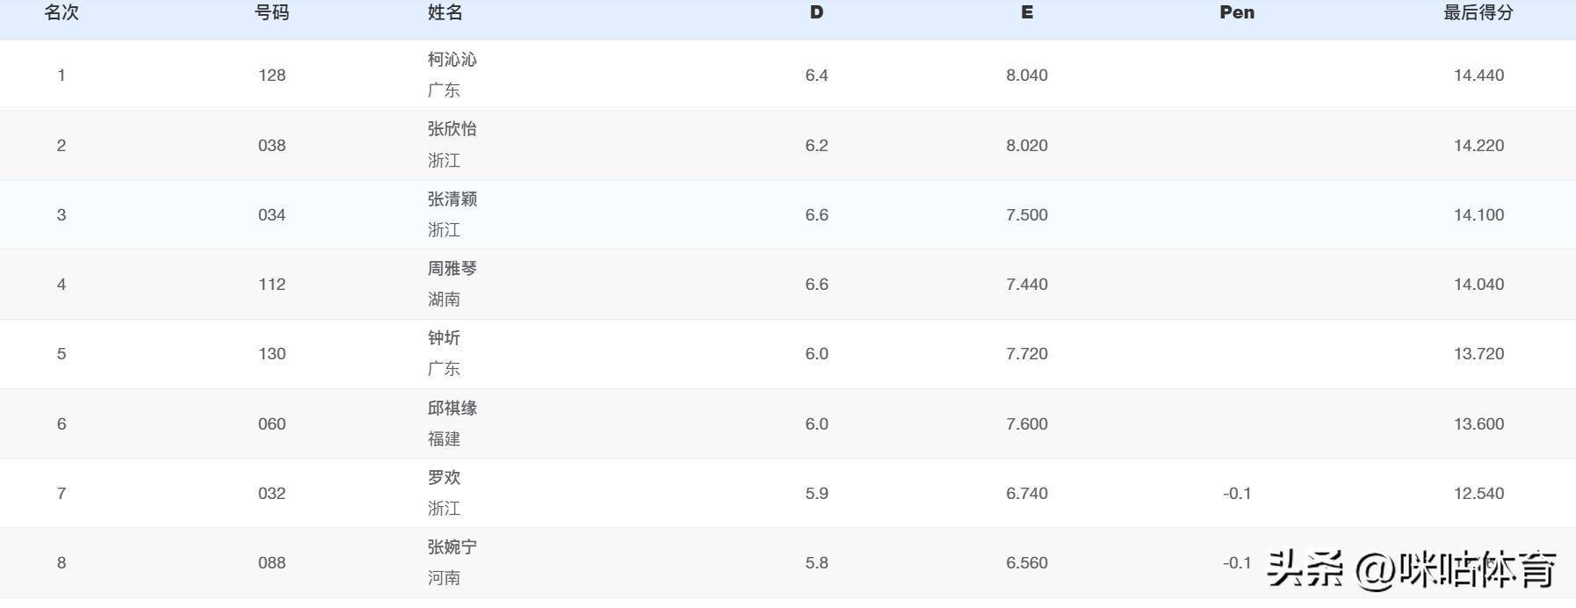Click the Pen column header
Screen dimensions: 1576x608
tap(1236, 13)
